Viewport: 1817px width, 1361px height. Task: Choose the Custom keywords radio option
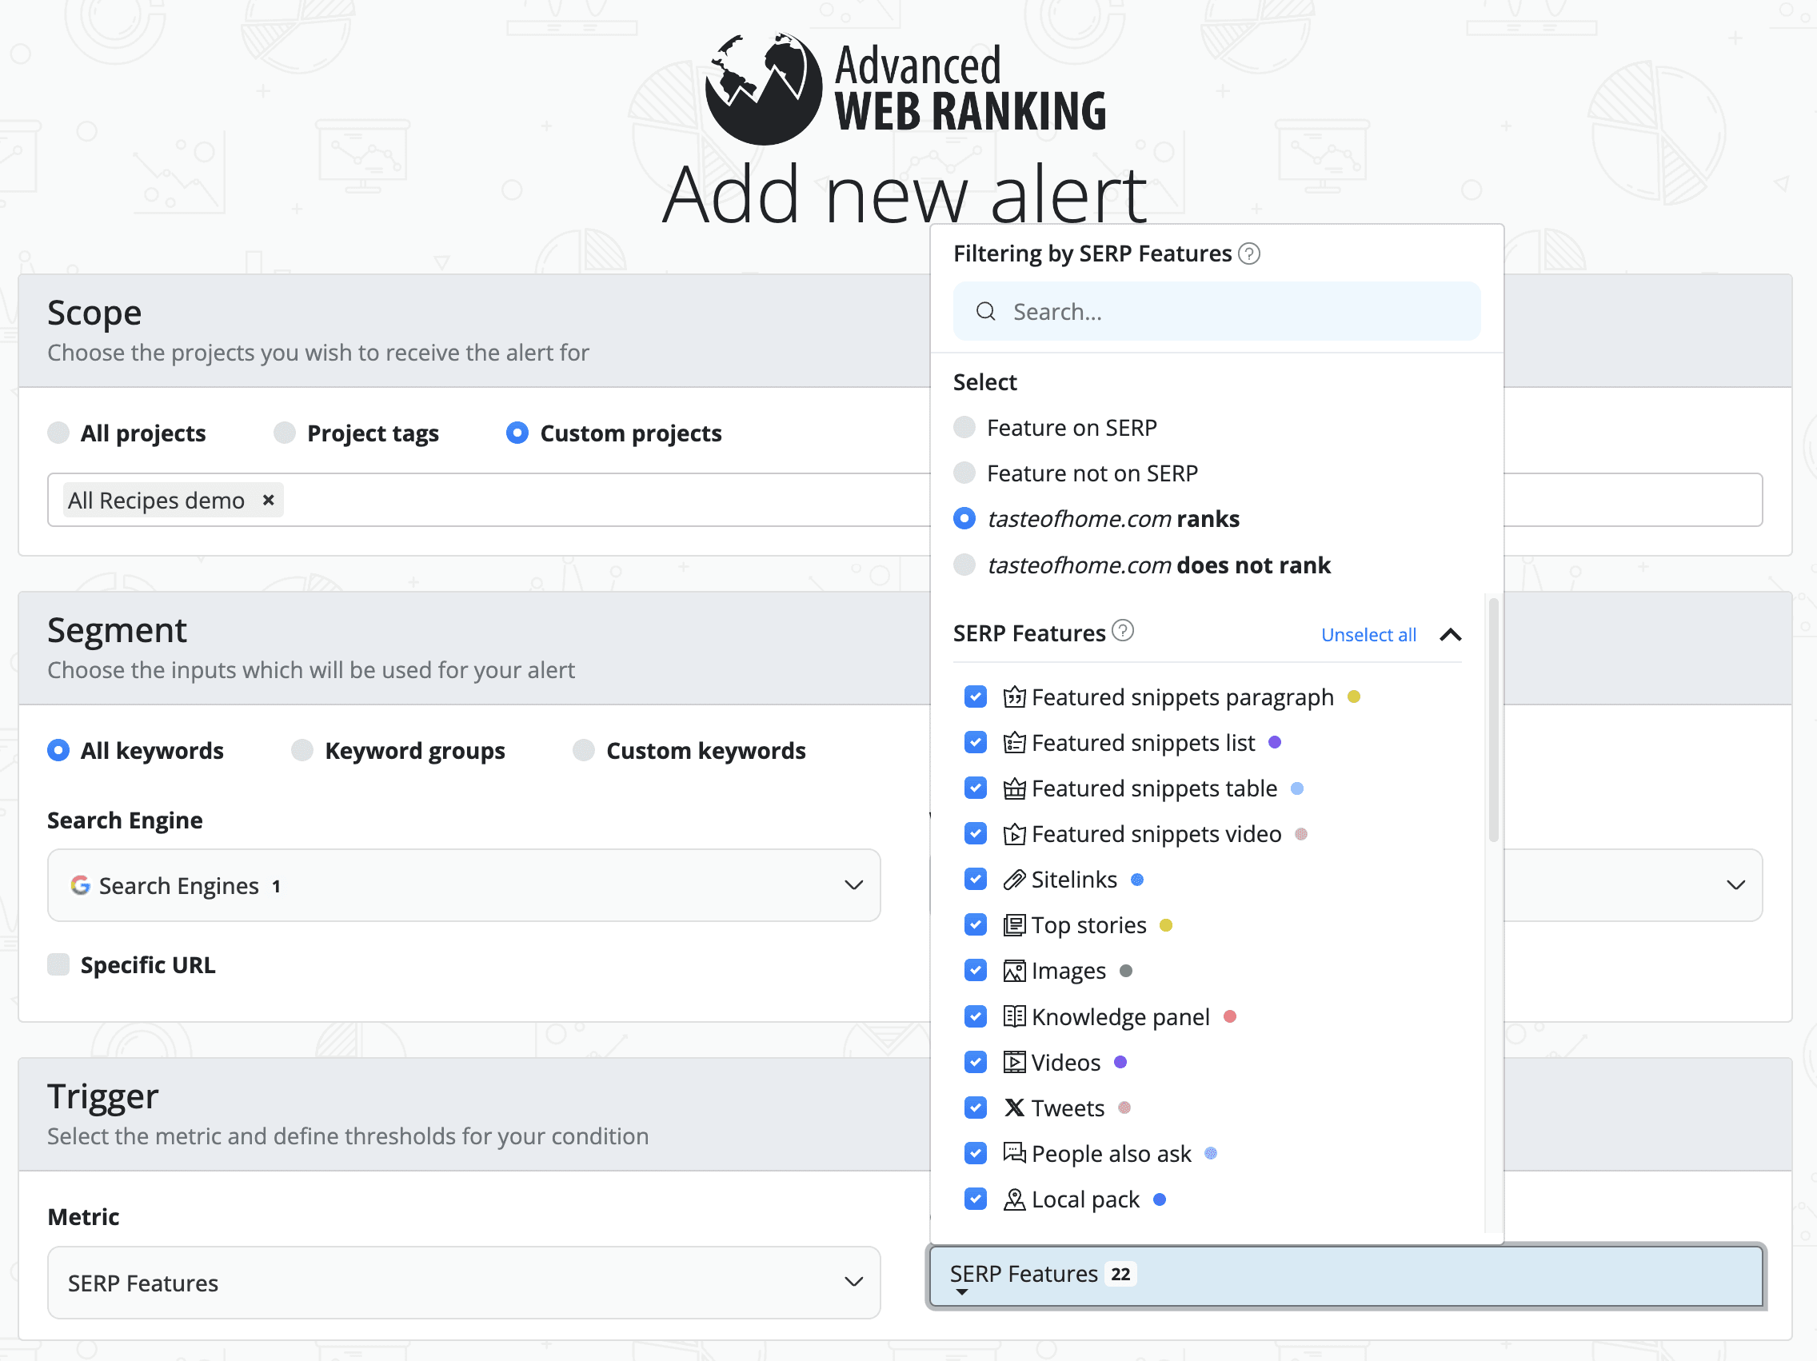pos(584,751)
